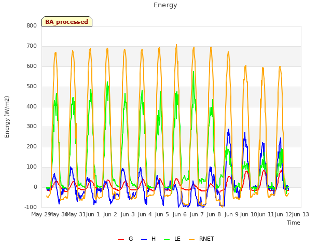Click the May 31 x-axis label
The image size is (332, 249).
point(76,214)
